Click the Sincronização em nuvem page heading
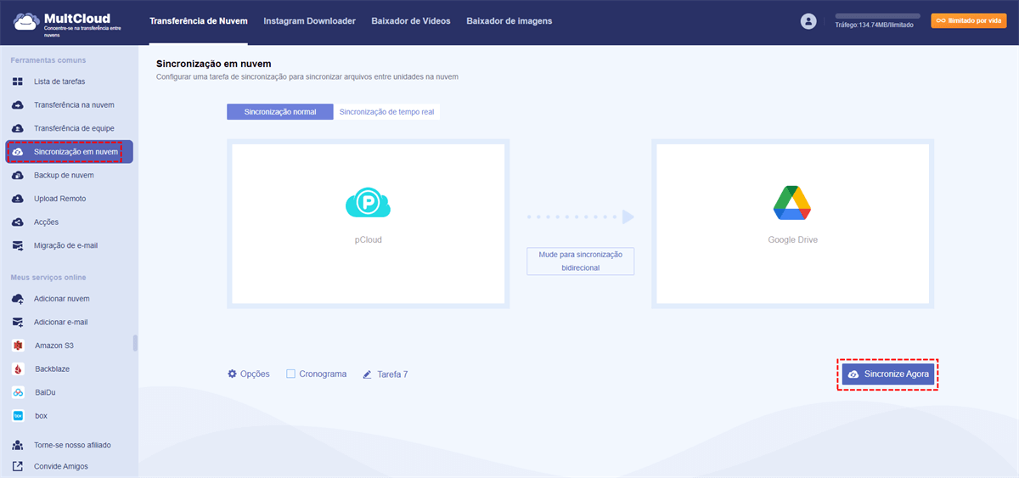The image size is (1019, 478). tap(214, 64)
